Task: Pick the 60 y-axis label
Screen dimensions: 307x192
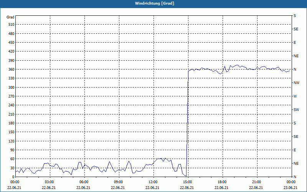Action: [12, 159]
